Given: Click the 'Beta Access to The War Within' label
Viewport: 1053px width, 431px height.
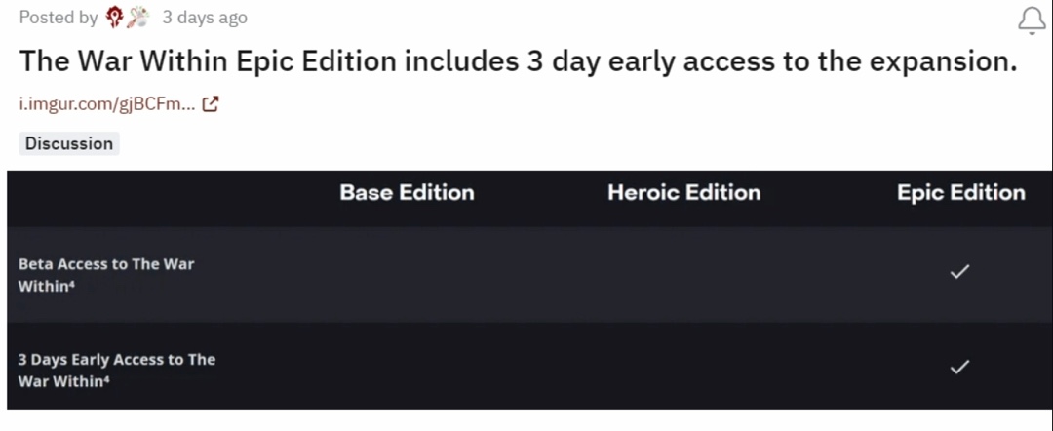Looking at the screenshot, I should tap(106, 275).
